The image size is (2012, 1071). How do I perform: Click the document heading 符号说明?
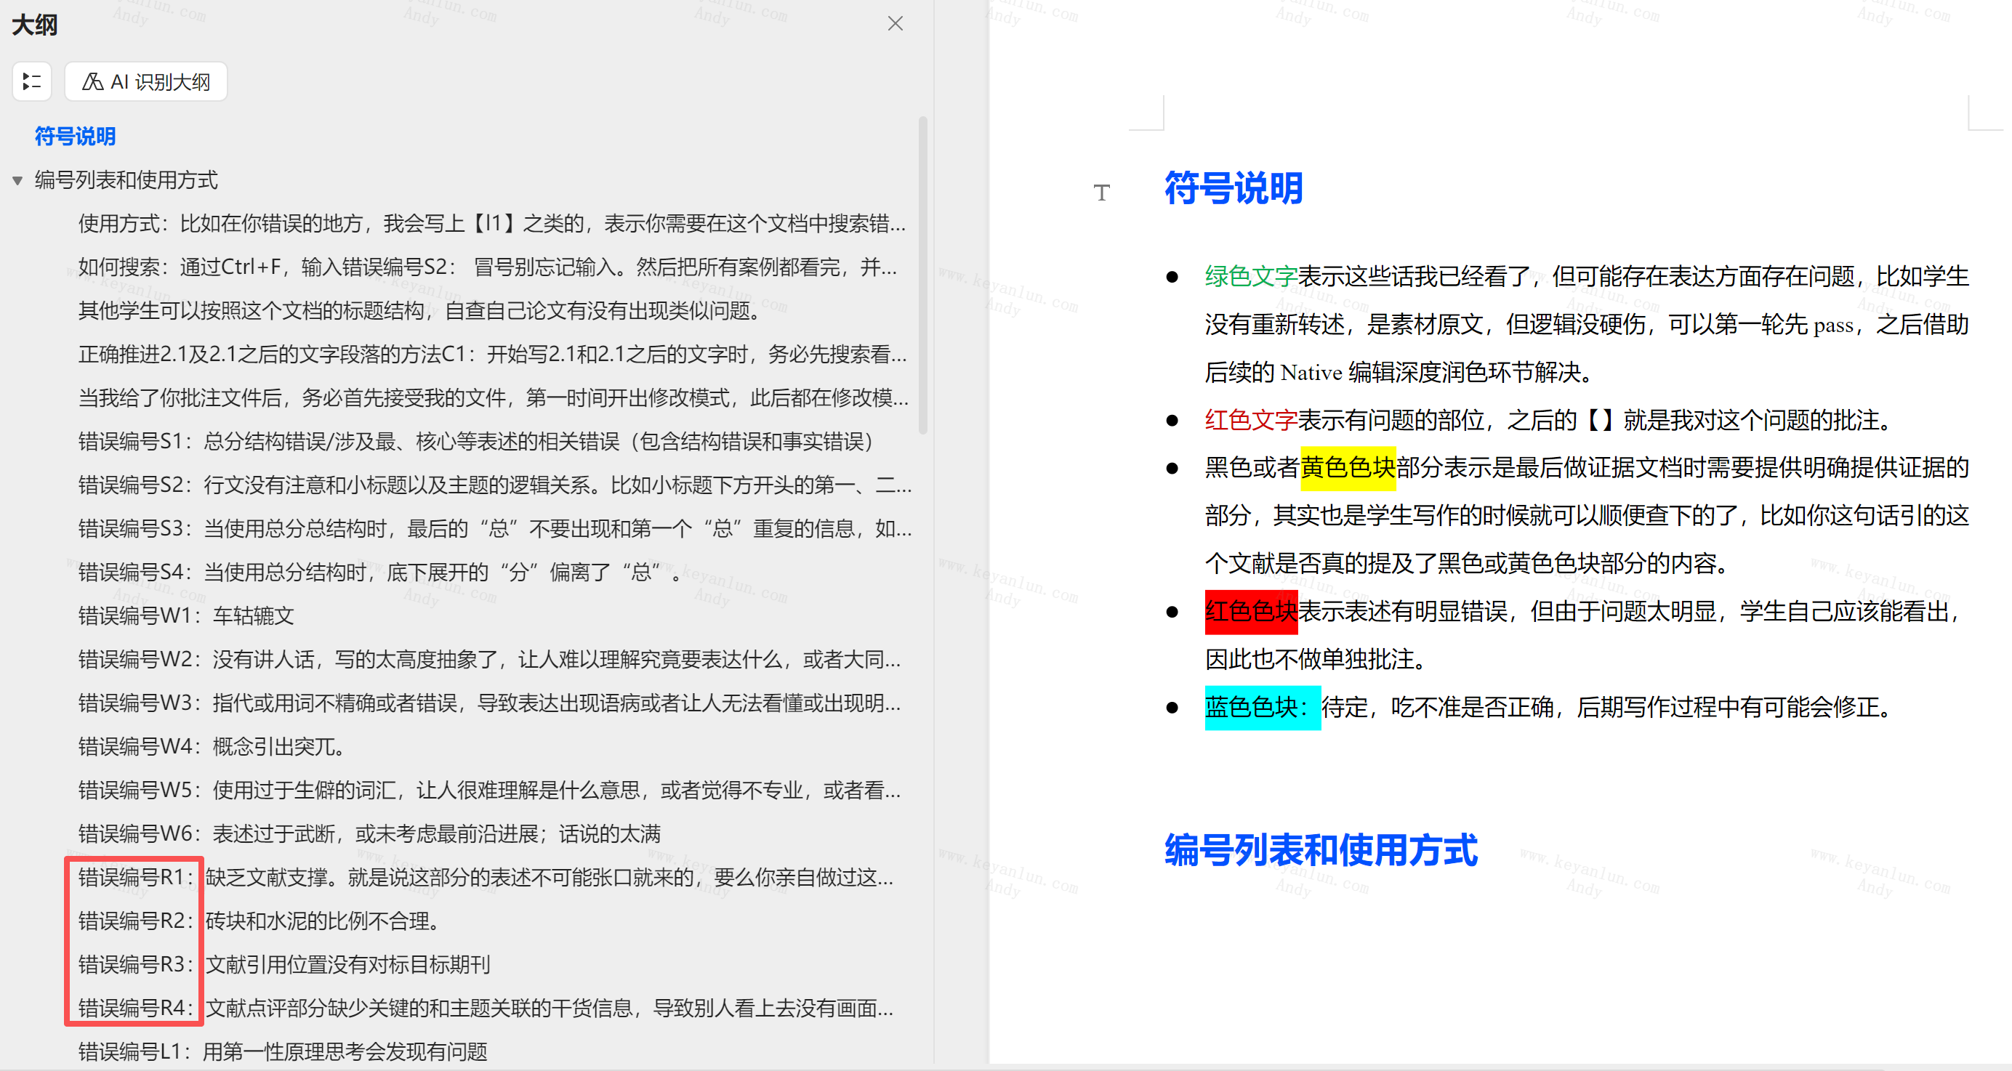(1234, 189)
